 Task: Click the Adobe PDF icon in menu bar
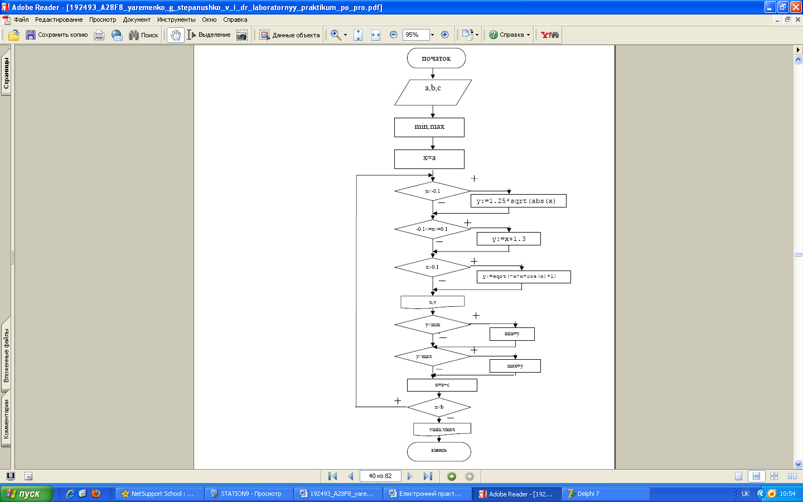pos(6,20)
